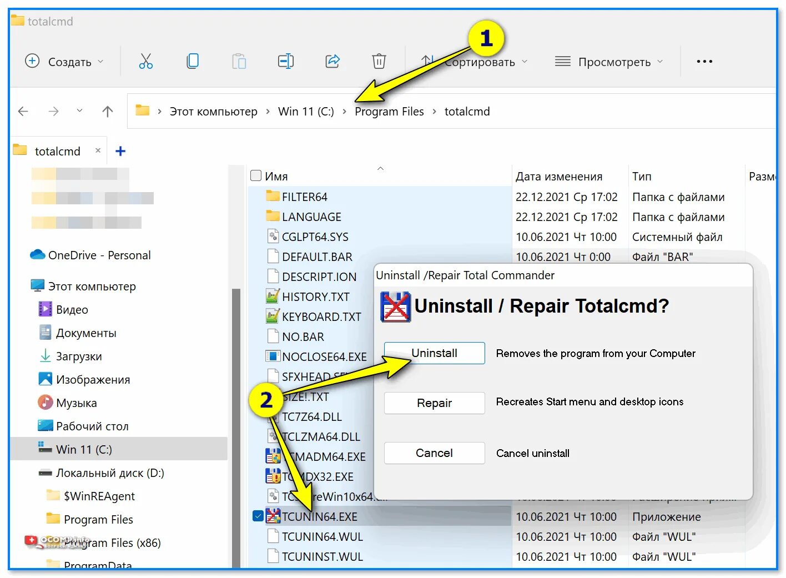
Task: Select the KEYBOARD.TXT file icon
Action: [273, 316]
